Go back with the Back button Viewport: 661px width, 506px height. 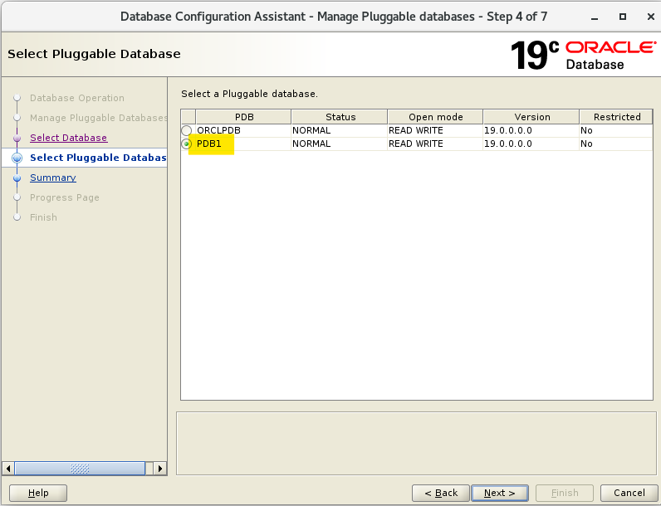tap(441, 493)
